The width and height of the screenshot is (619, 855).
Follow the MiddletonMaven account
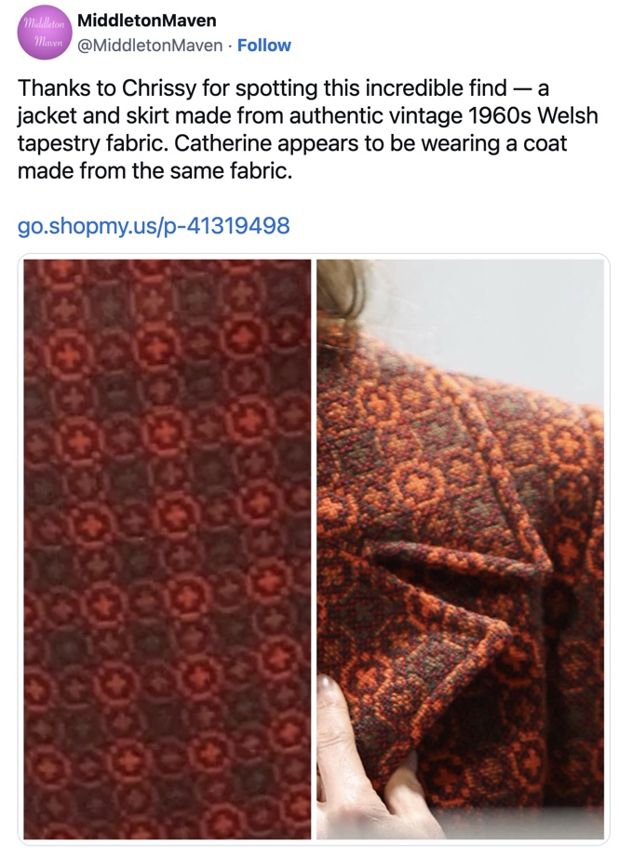[264, 46]
